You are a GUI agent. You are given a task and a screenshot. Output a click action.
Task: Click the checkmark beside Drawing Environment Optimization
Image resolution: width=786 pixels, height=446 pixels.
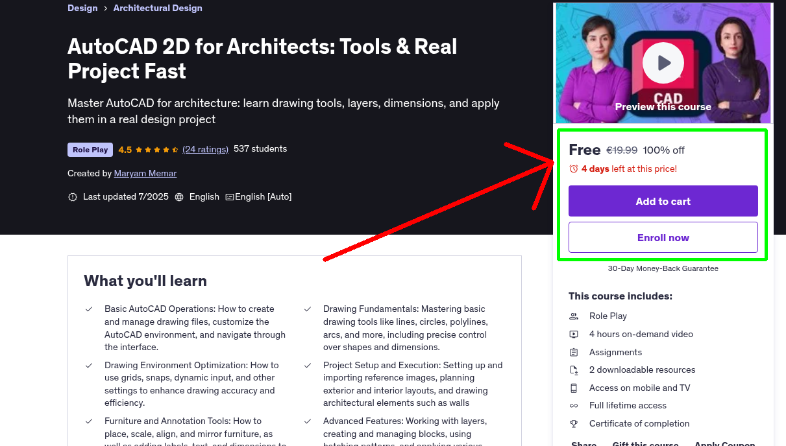tap(89, 366)
